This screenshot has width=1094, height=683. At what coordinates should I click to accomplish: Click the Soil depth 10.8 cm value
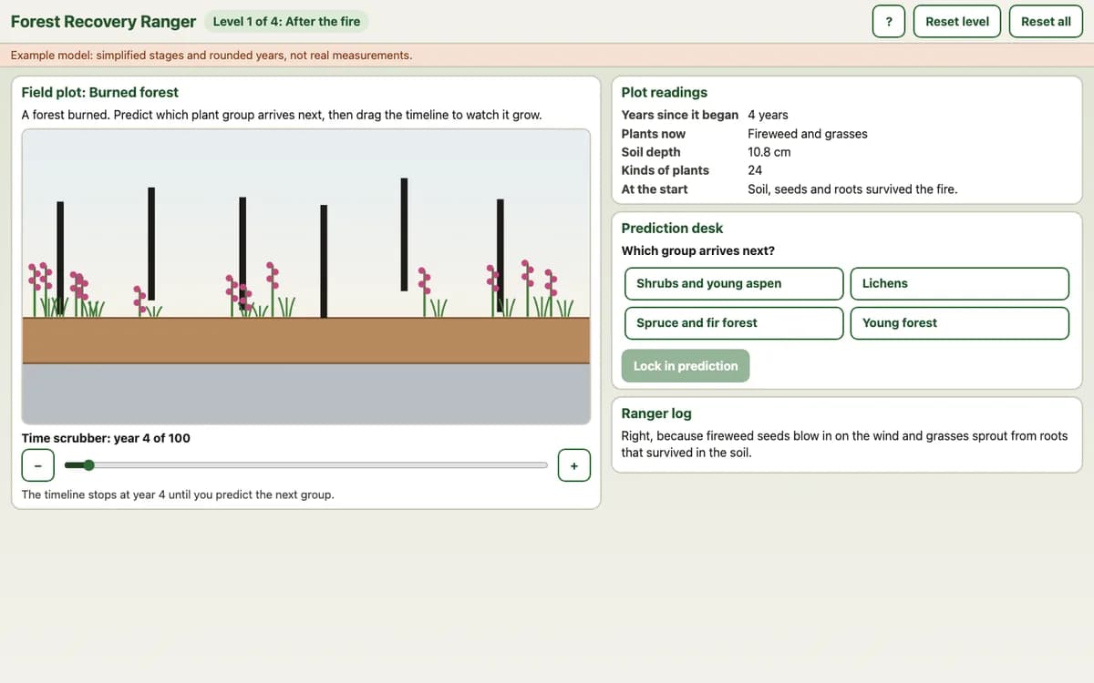[769, 152]
